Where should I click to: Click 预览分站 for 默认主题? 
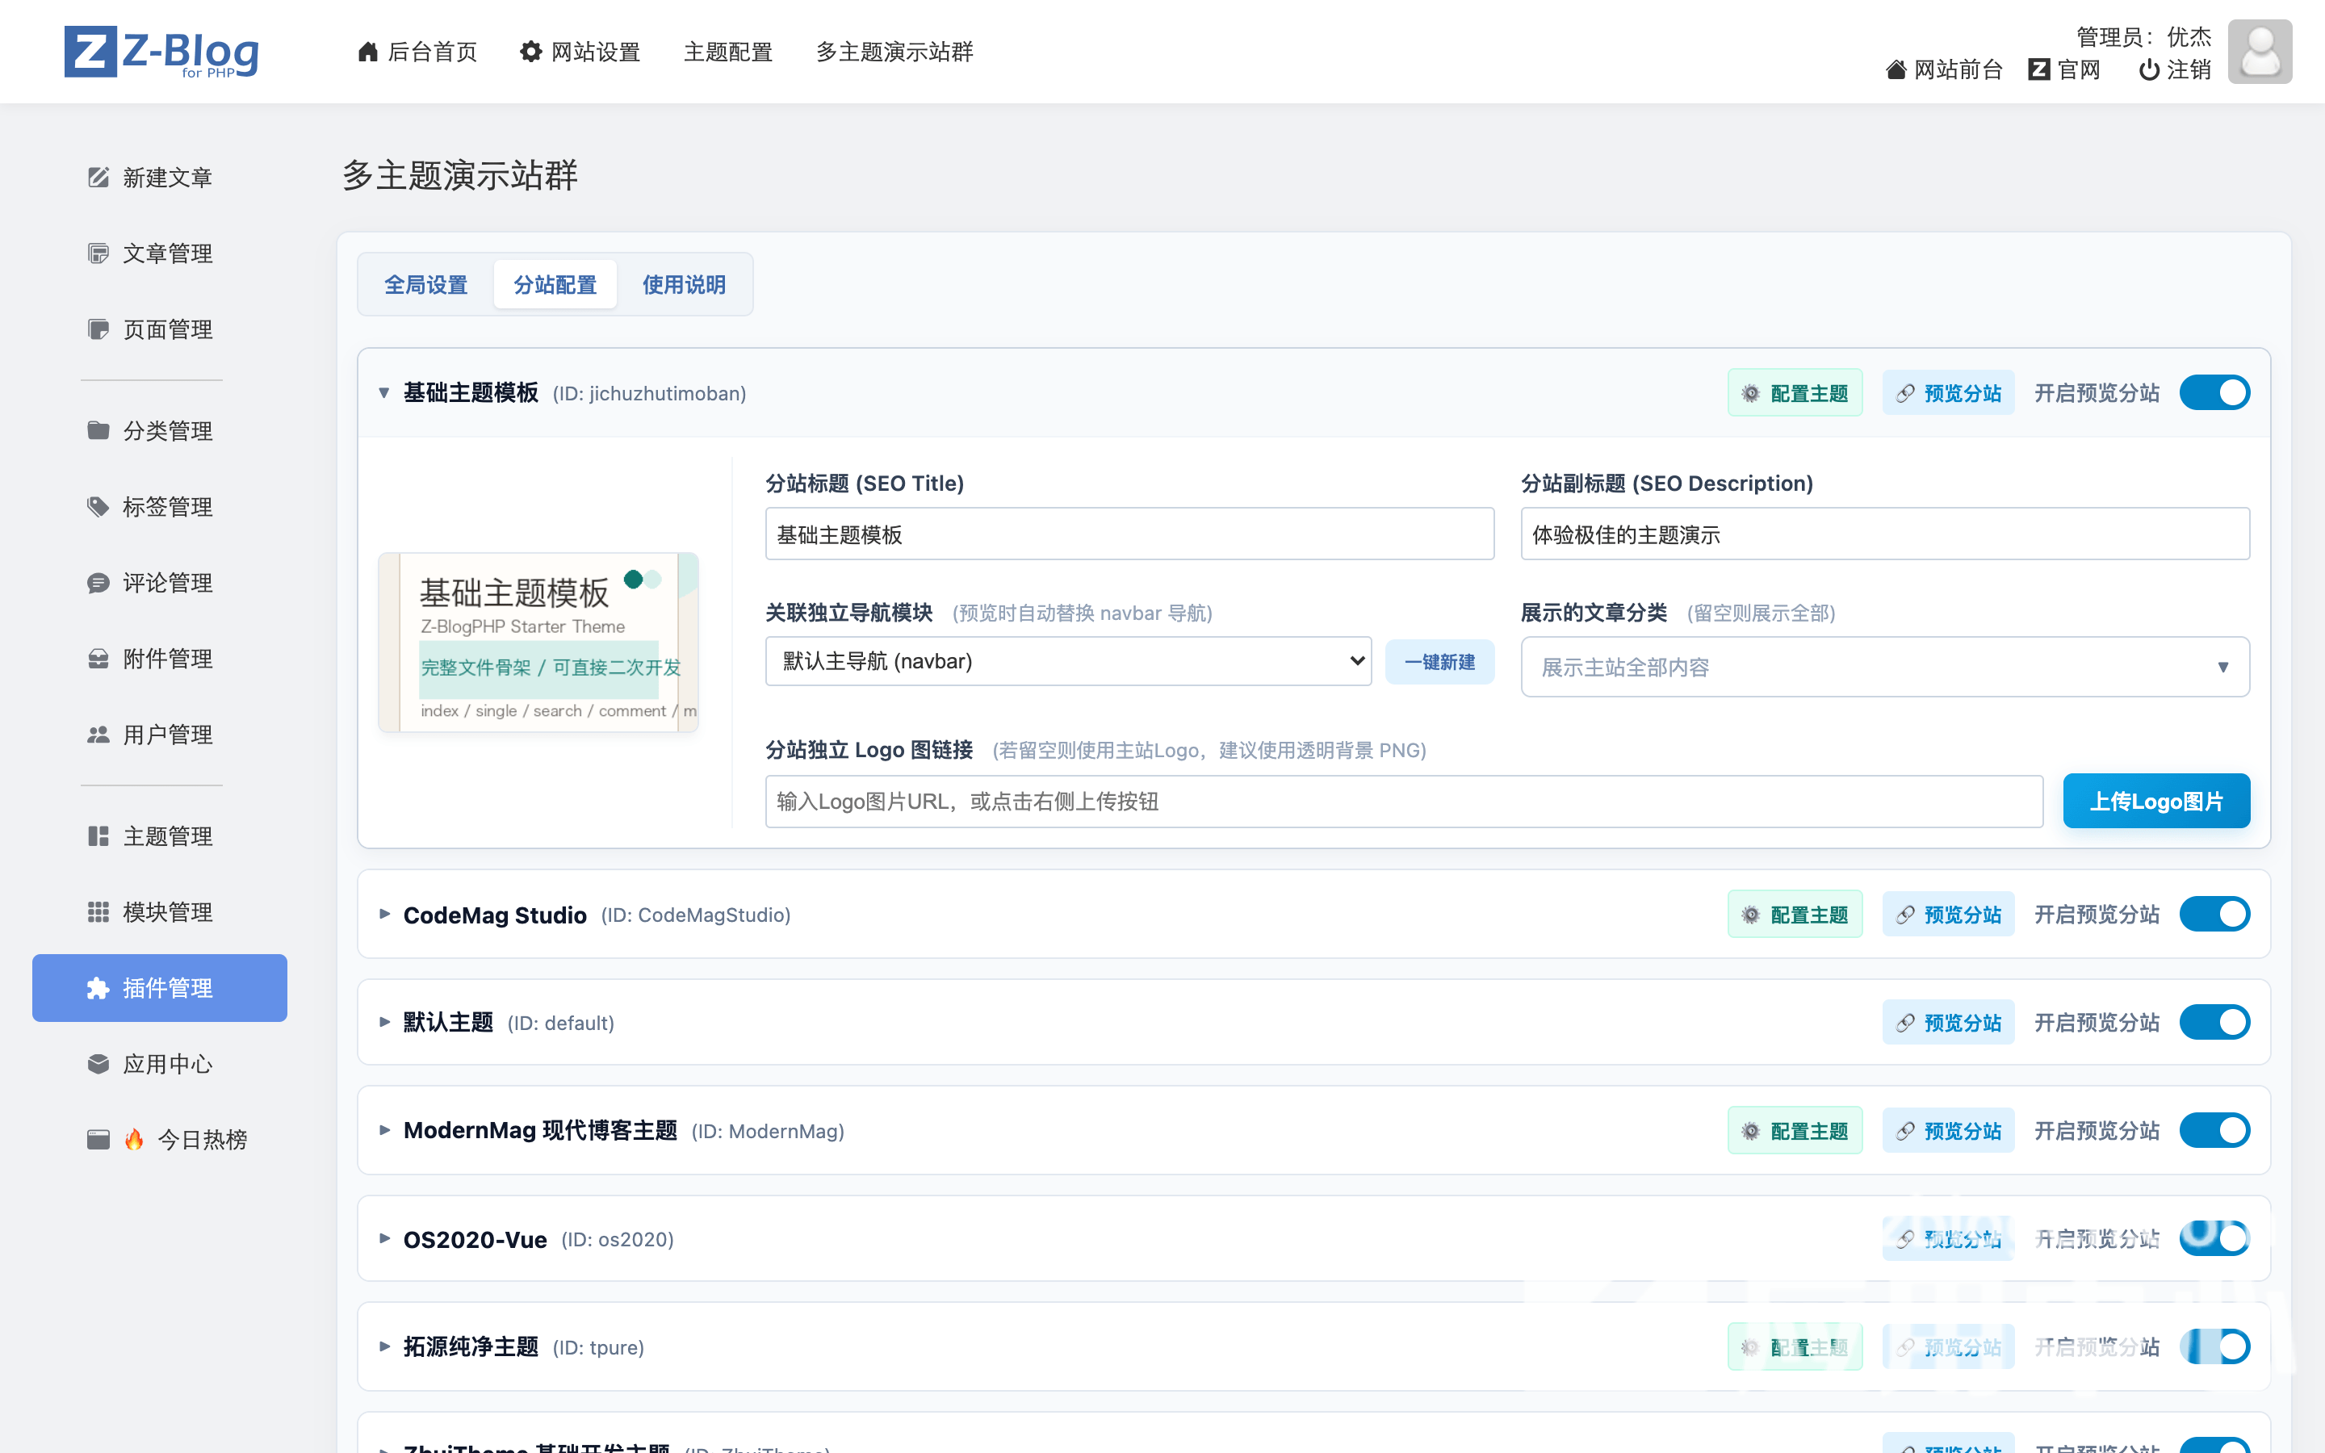(x=1948, y=1023)
